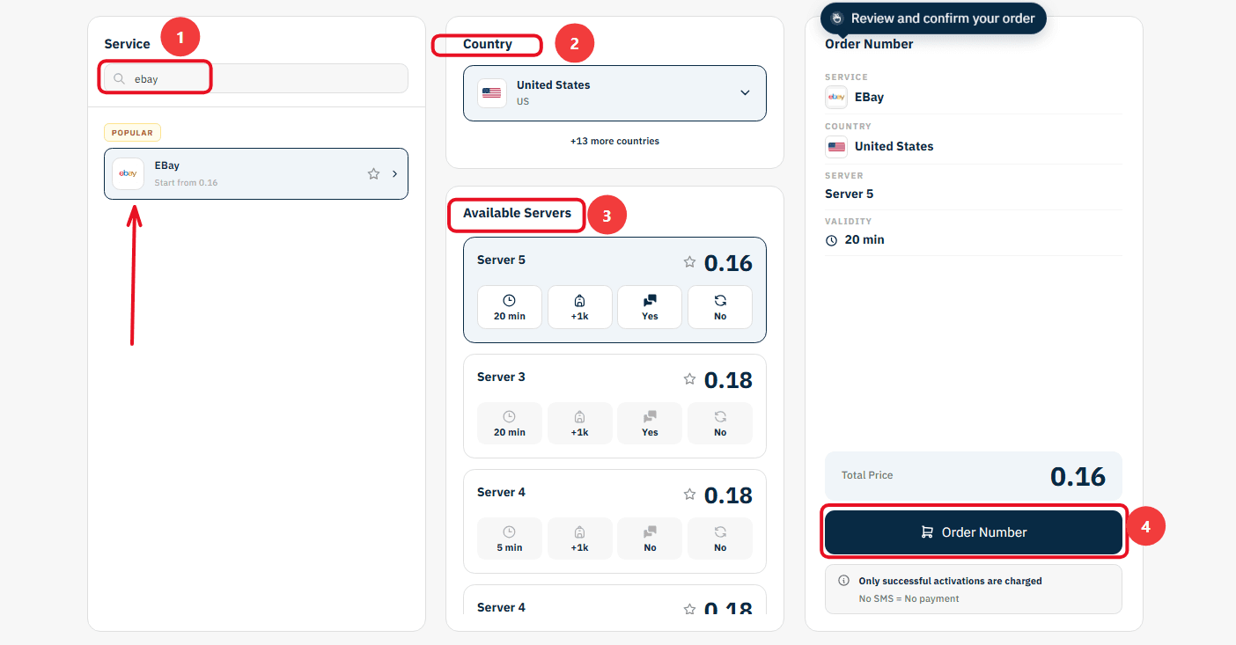Viewport: 1236px width, 645px height.
Task: Click Server 3 +1k stock tile
Action: (x=579, y=423)
